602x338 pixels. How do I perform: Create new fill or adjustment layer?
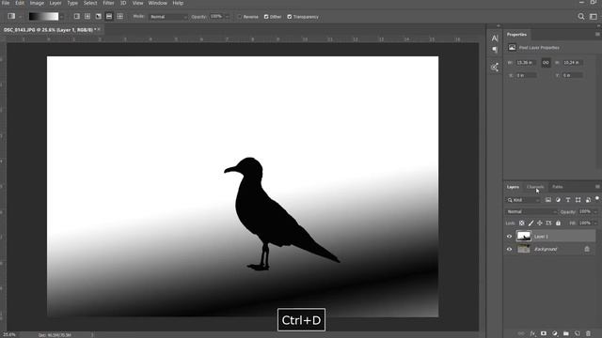coord(555,334)
